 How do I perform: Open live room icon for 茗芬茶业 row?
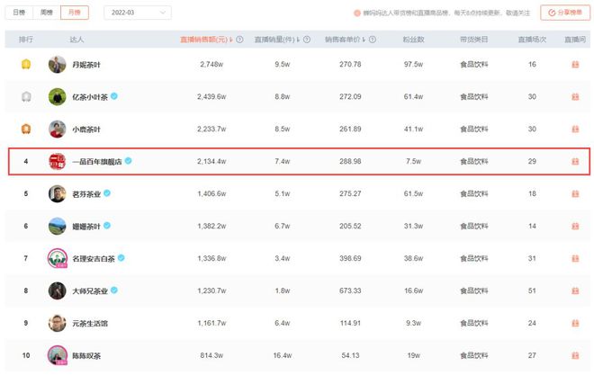pos(575,193)
